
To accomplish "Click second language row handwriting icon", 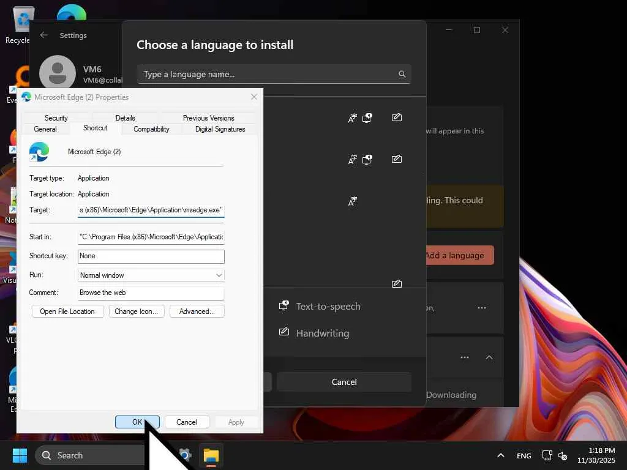I will 397,159.
